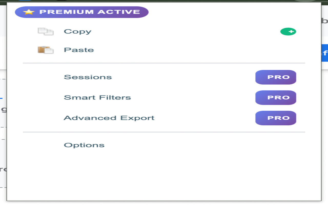Click the PRO badge beside Advanced Export
The image size is (328, 205).
point(276,118)
